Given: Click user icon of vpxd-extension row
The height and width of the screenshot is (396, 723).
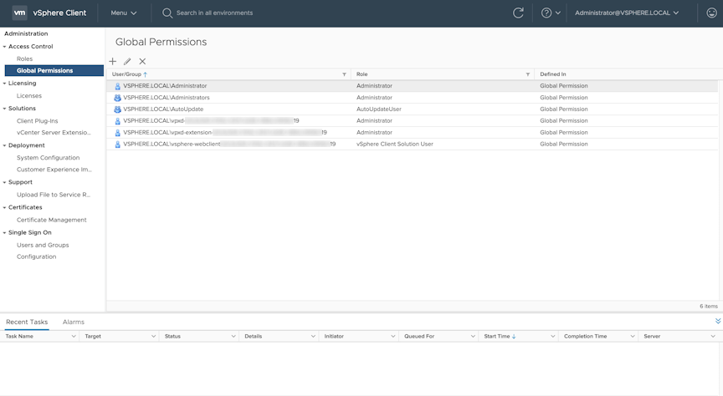Looking at the screenshot, I should point(118,133).
